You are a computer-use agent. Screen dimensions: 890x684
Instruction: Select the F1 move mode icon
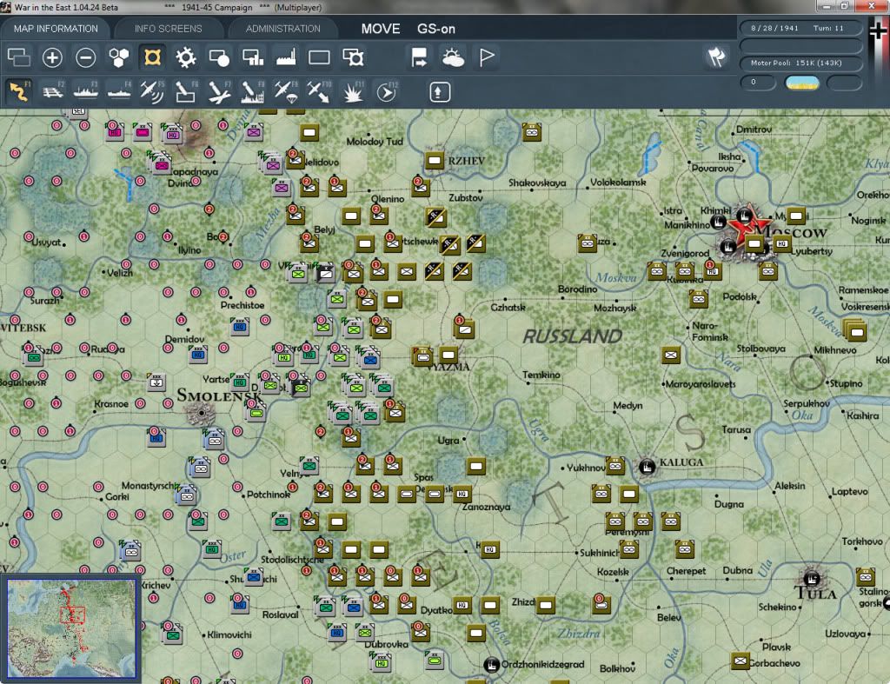[x=19, y=91]
